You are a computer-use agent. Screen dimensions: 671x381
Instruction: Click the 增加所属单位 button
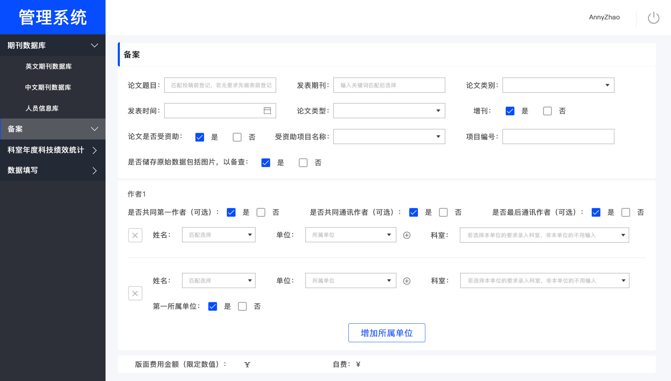pyautogui.click(x=387, y=333)
